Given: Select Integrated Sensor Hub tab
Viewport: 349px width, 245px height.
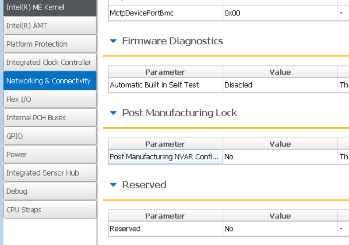Looking at the screenshot, I should [x=49, y=173].
